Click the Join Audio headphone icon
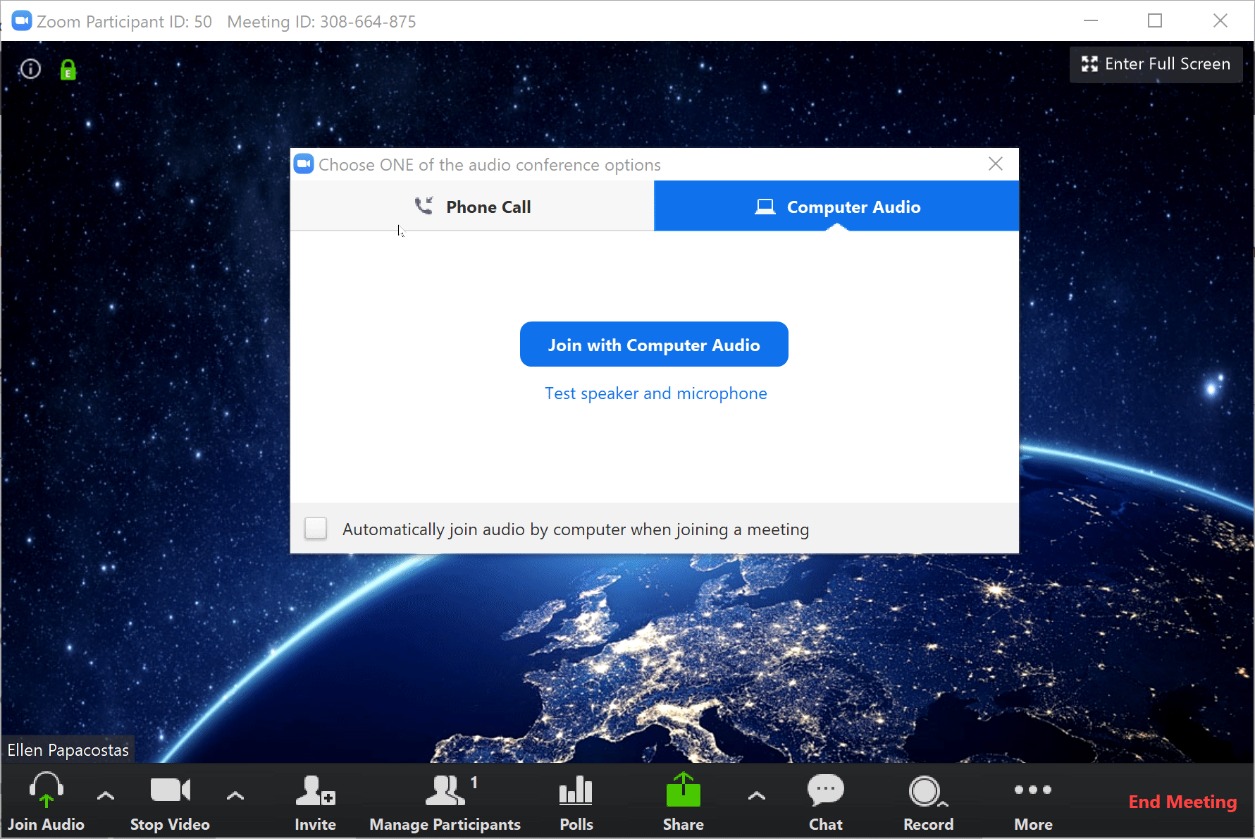The height and width of the screenshot is (839, 1255). pyautogui.click(x=47, y=789)
